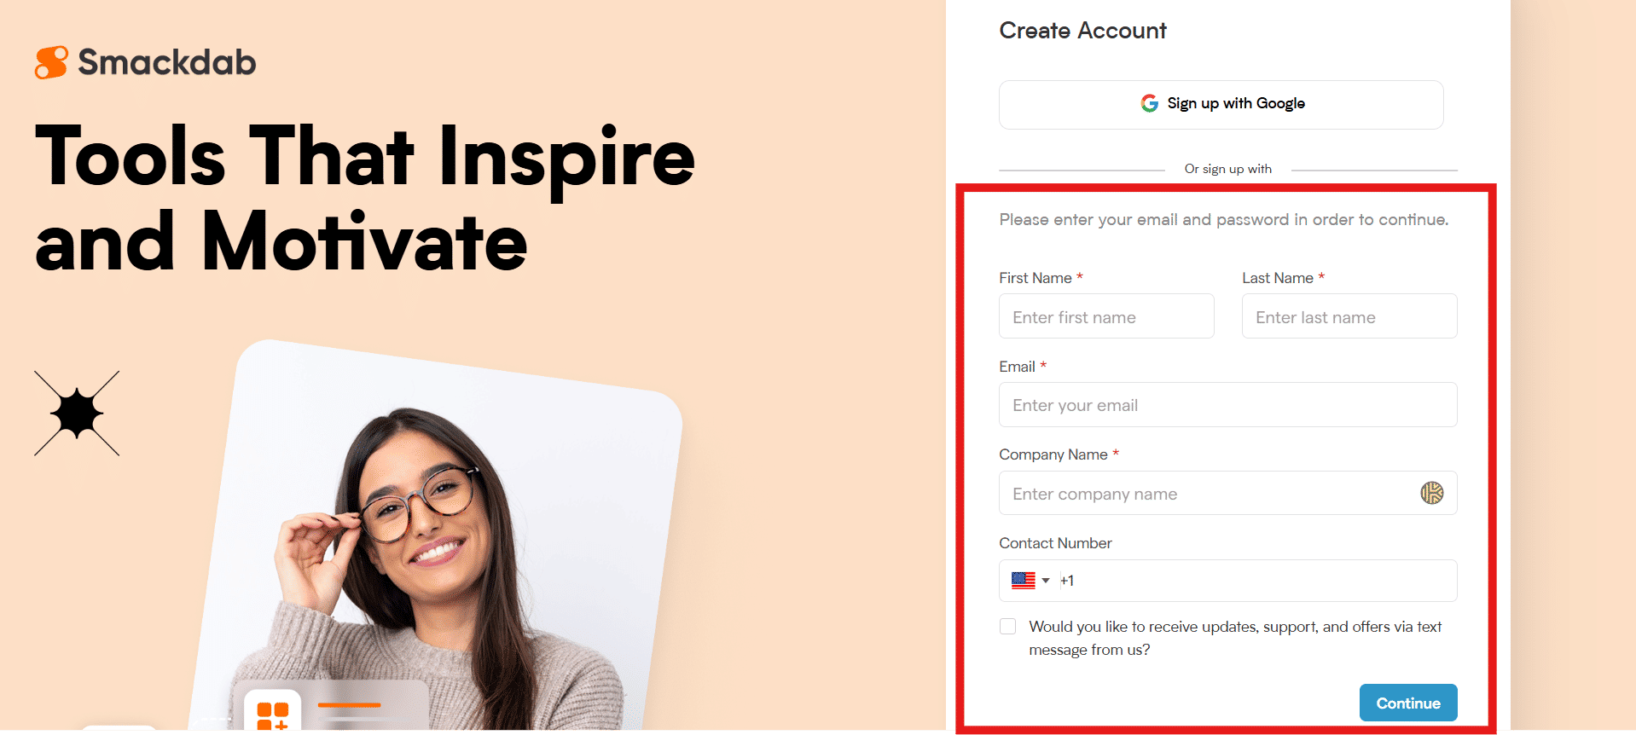Viewport: 1636px width, 735px height.
Task: Click the orange grid-plus app icon tile
Action: coord(273,711)
